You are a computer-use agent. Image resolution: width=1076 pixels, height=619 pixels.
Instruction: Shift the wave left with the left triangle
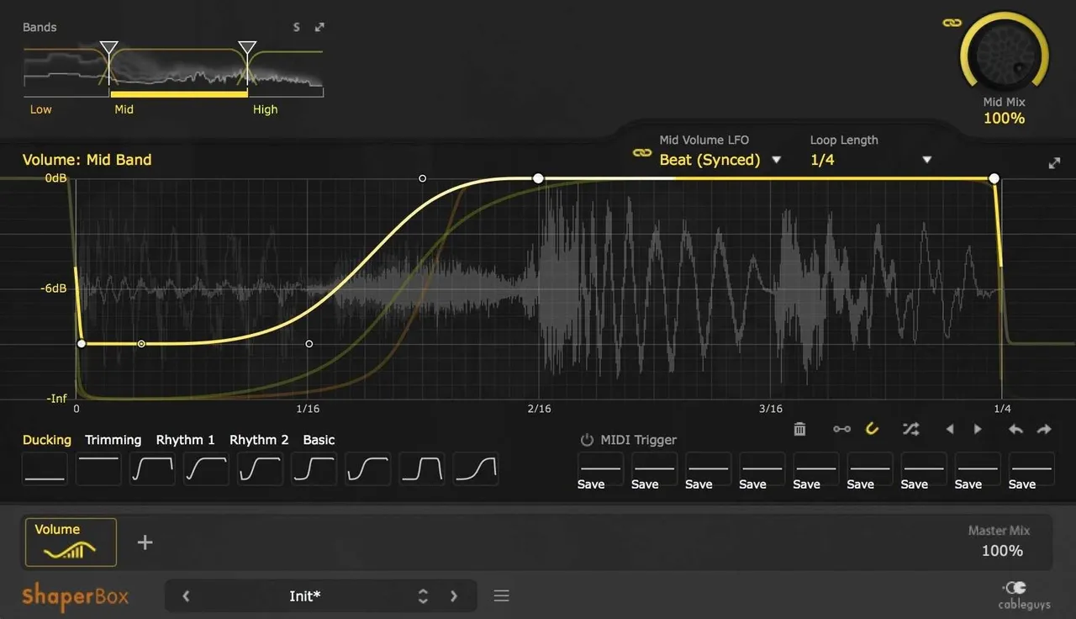click(x=950, y=429)
